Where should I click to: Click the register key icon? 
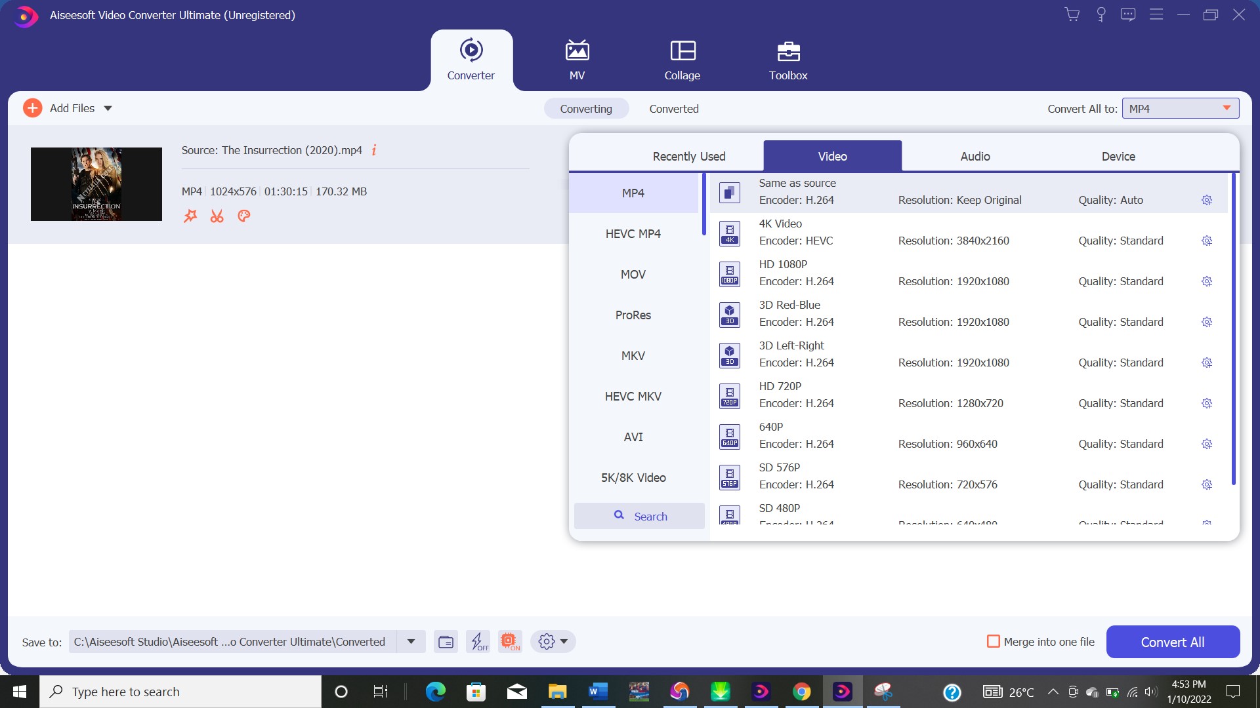(1101, 14)
